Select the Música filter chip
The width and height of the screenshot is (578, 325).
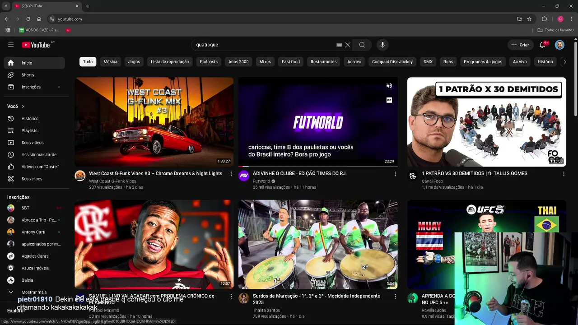pos(110,62)
